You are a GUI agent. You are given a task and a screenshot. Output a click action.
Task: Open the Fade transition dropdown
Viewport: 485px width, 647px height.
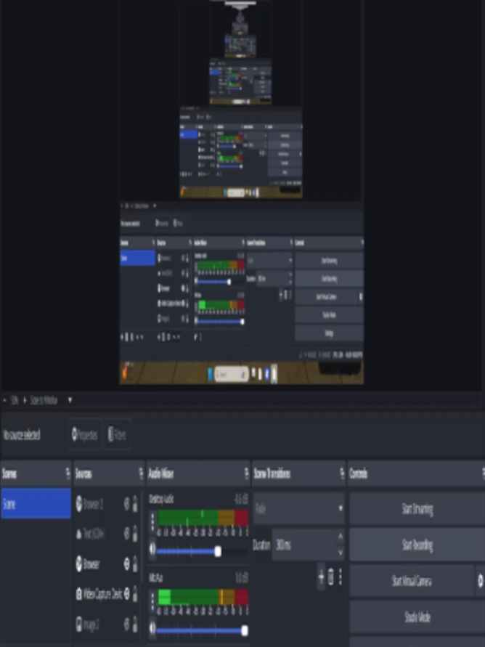(x=298, y=508)
